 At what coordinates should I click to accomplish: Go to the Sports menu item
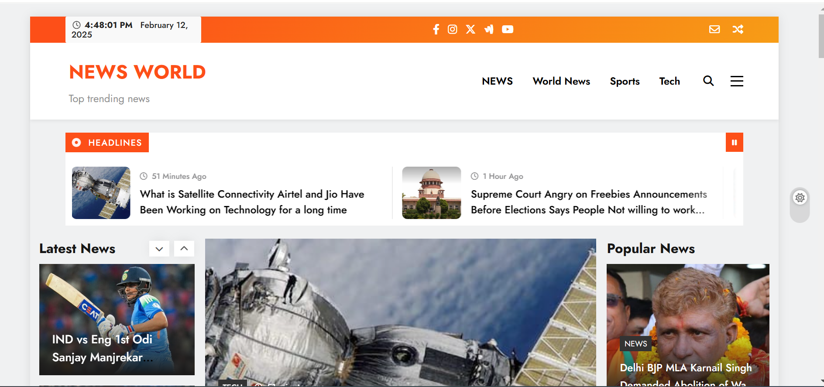point(625,81)
